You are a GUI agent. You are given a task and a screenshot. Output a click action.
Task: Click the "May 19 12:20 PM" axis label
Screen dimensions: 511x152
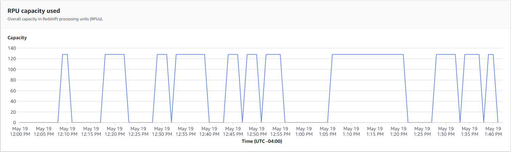115,131
